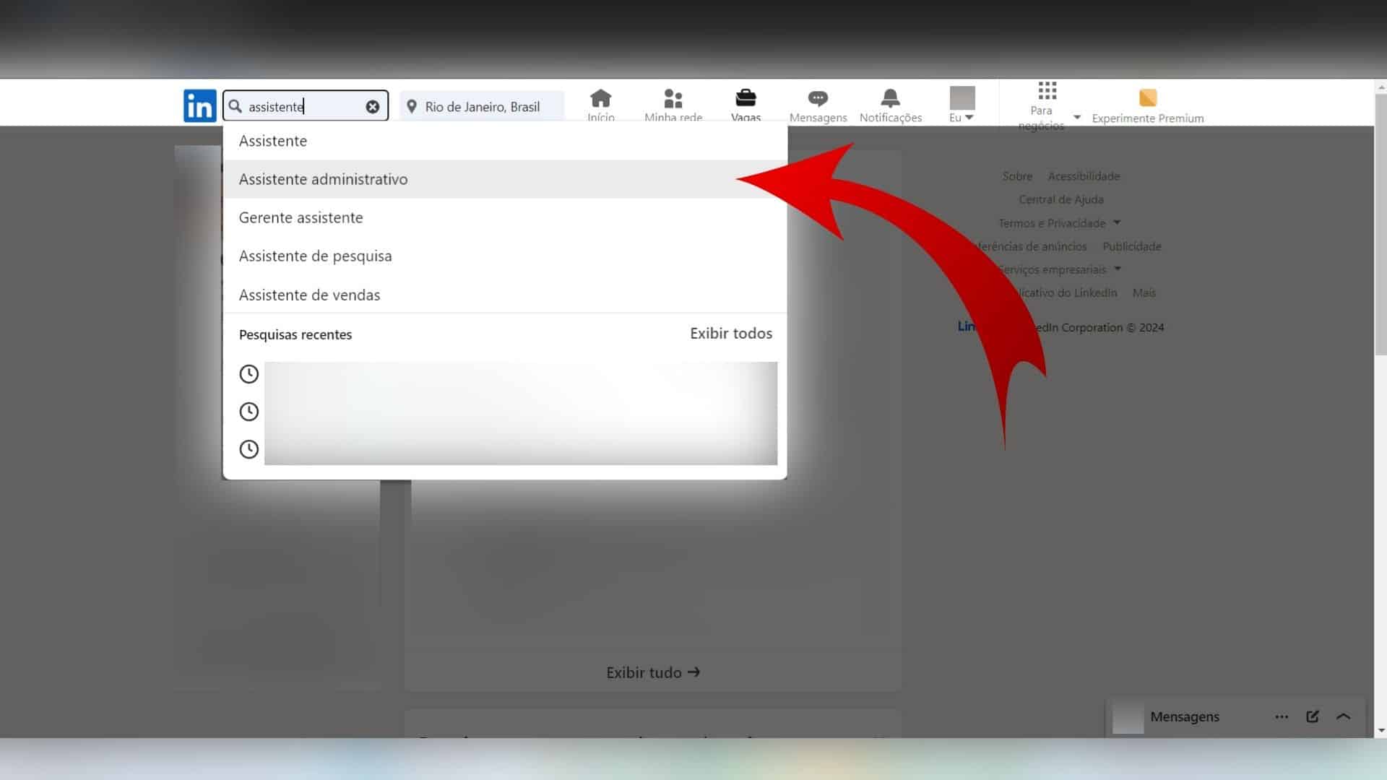
Task: Open the Eu profile dropdown
Action: (x=962, y=105)
